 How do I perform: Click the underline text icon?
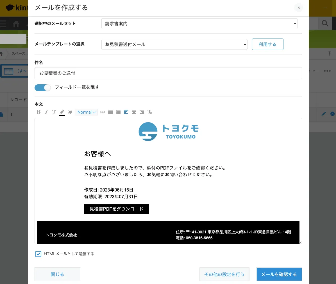pyautogui.click(x=54, y=112)
